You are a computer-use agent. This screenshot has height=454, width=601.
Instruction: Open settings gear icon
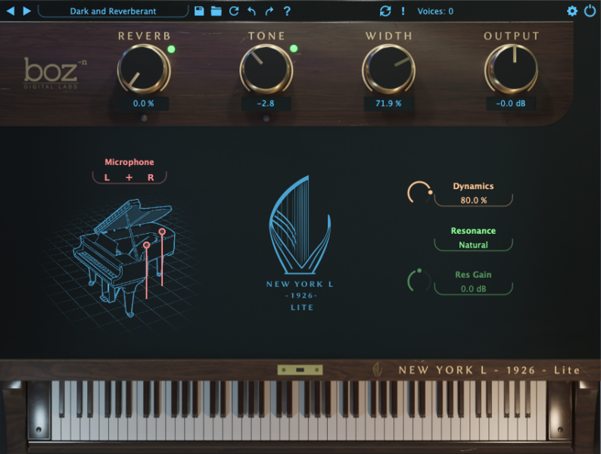572,11
